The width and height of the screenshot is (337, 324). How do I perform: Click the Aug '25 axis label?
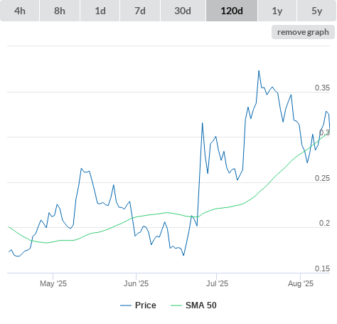[x=301, y=283]
